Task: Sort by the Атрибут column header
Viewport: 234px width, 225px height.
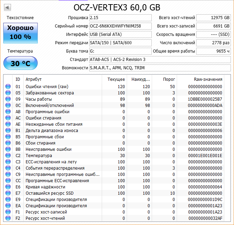Action: coord(63,79)
